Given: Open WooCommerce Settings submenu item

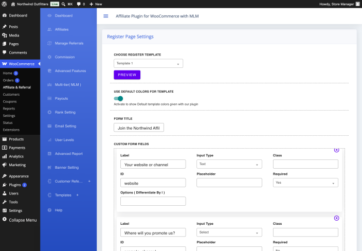Looking at the screenshot, I should point(9,115).
